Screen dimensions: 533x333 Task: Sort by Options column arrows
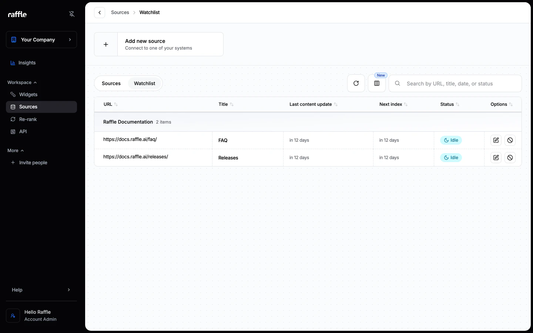[511, 104]
